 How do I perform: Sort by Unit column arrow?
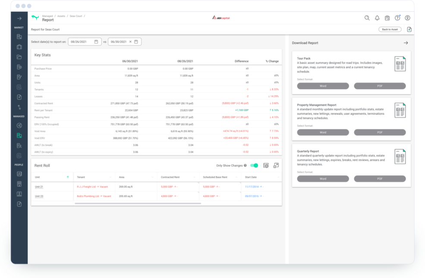point(68,177)
